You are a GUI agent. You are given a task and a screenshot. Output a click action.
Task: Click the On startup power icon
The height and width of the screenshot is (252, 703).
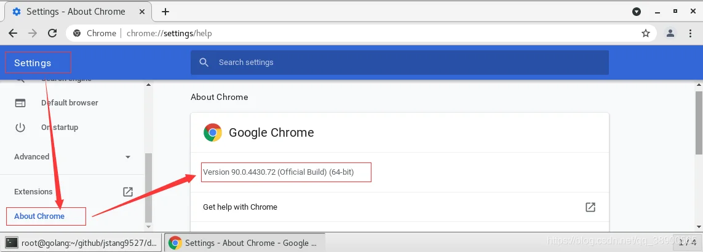(20, 128)
